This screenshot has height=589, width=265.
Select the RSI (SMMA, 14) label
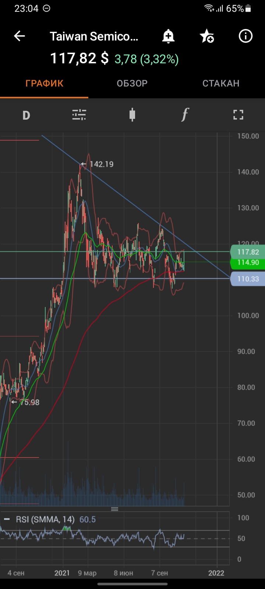point(45,519)
